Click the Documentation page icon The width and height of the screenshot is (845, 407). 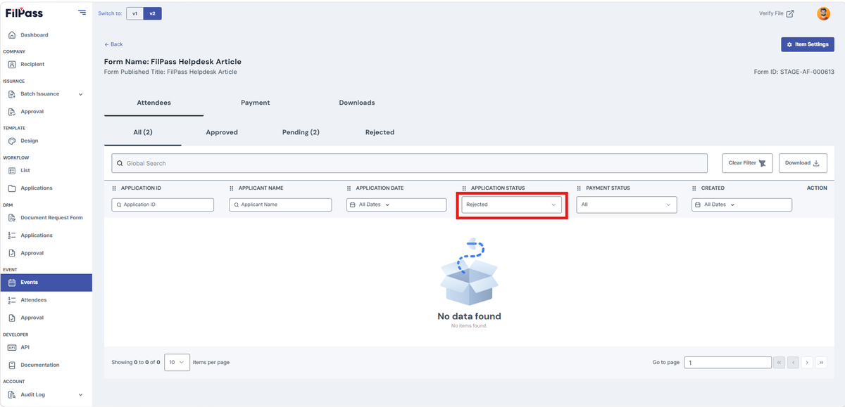point(12,366)
